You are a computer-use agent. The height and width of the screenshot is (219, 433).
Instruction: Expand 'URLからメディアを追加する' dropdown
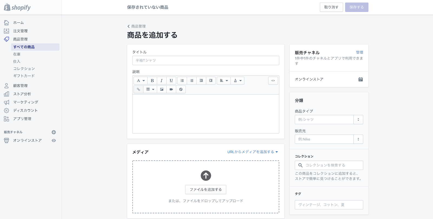tap(252, 152)
